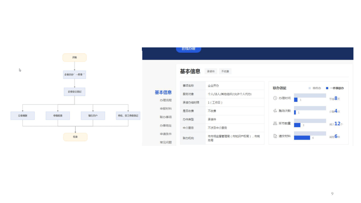Click the 企业设立登记 flowchart node
Image resolution: width=361 pixels, height=203 pixels.
tap(75, 91)
